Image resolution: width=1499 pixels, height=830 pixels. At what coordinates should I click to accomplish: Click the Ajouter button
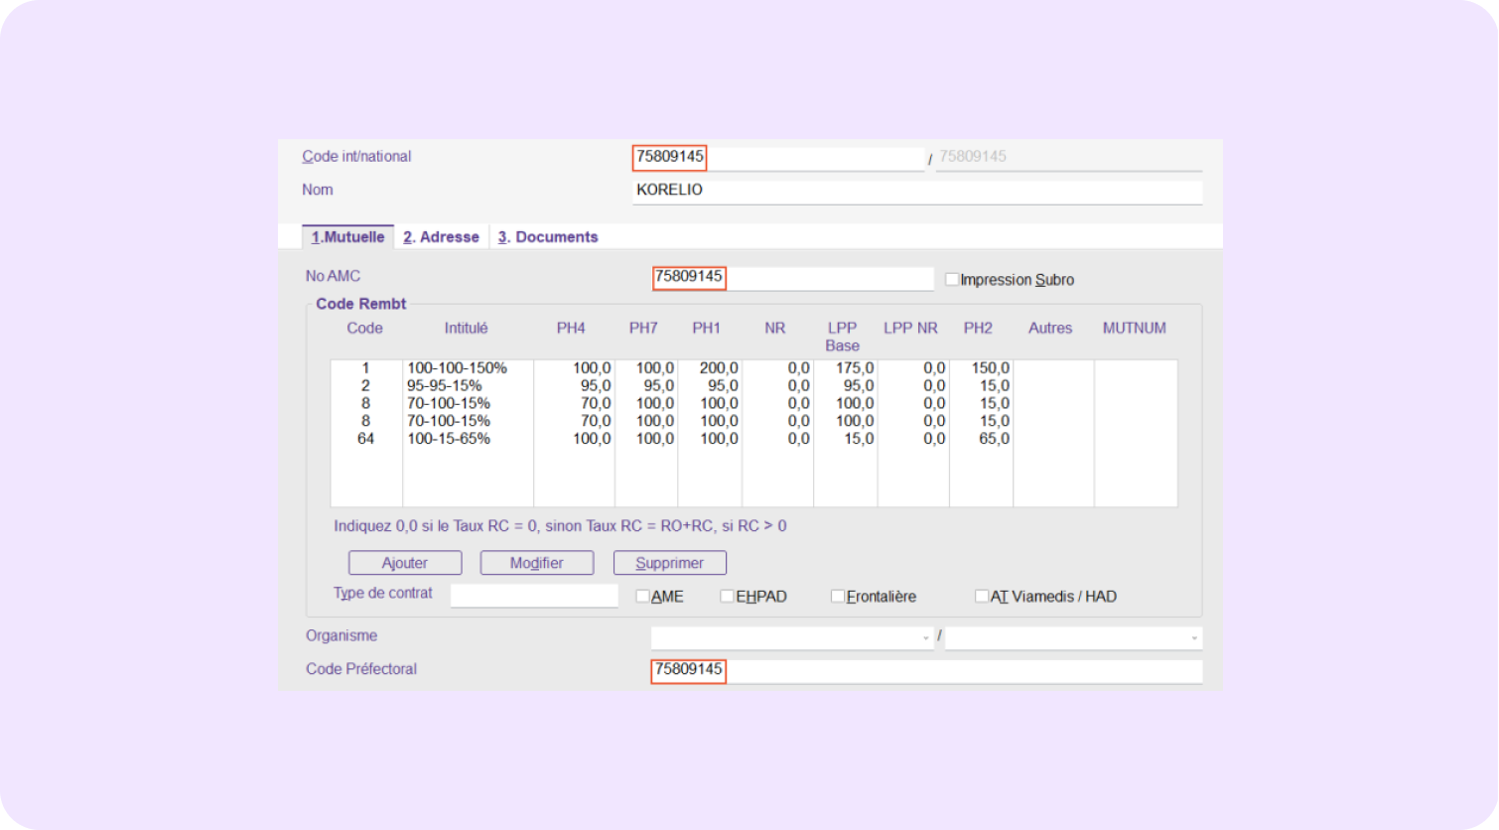point(405,563)
